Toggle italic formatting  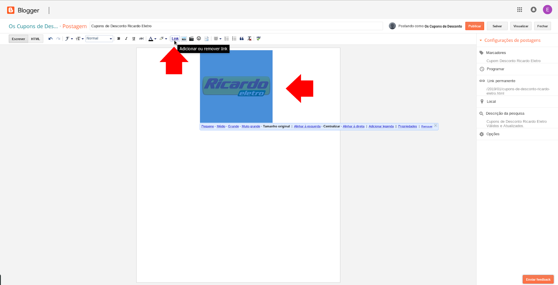pos(126,39)
